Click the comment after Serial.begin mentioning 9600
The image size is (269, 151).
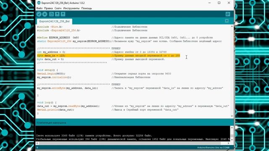pos(141,74)
